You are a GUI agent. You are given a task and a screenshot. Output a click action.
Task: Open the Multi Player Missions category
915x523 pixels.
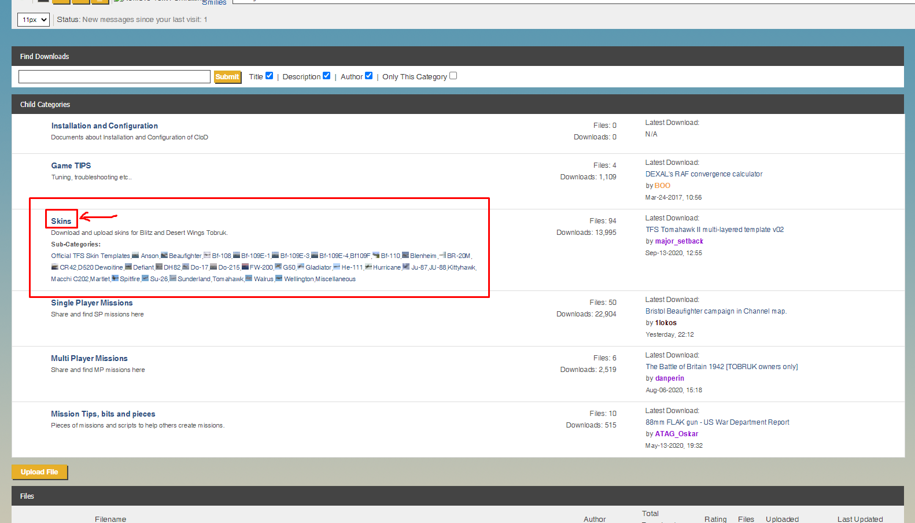89,358
